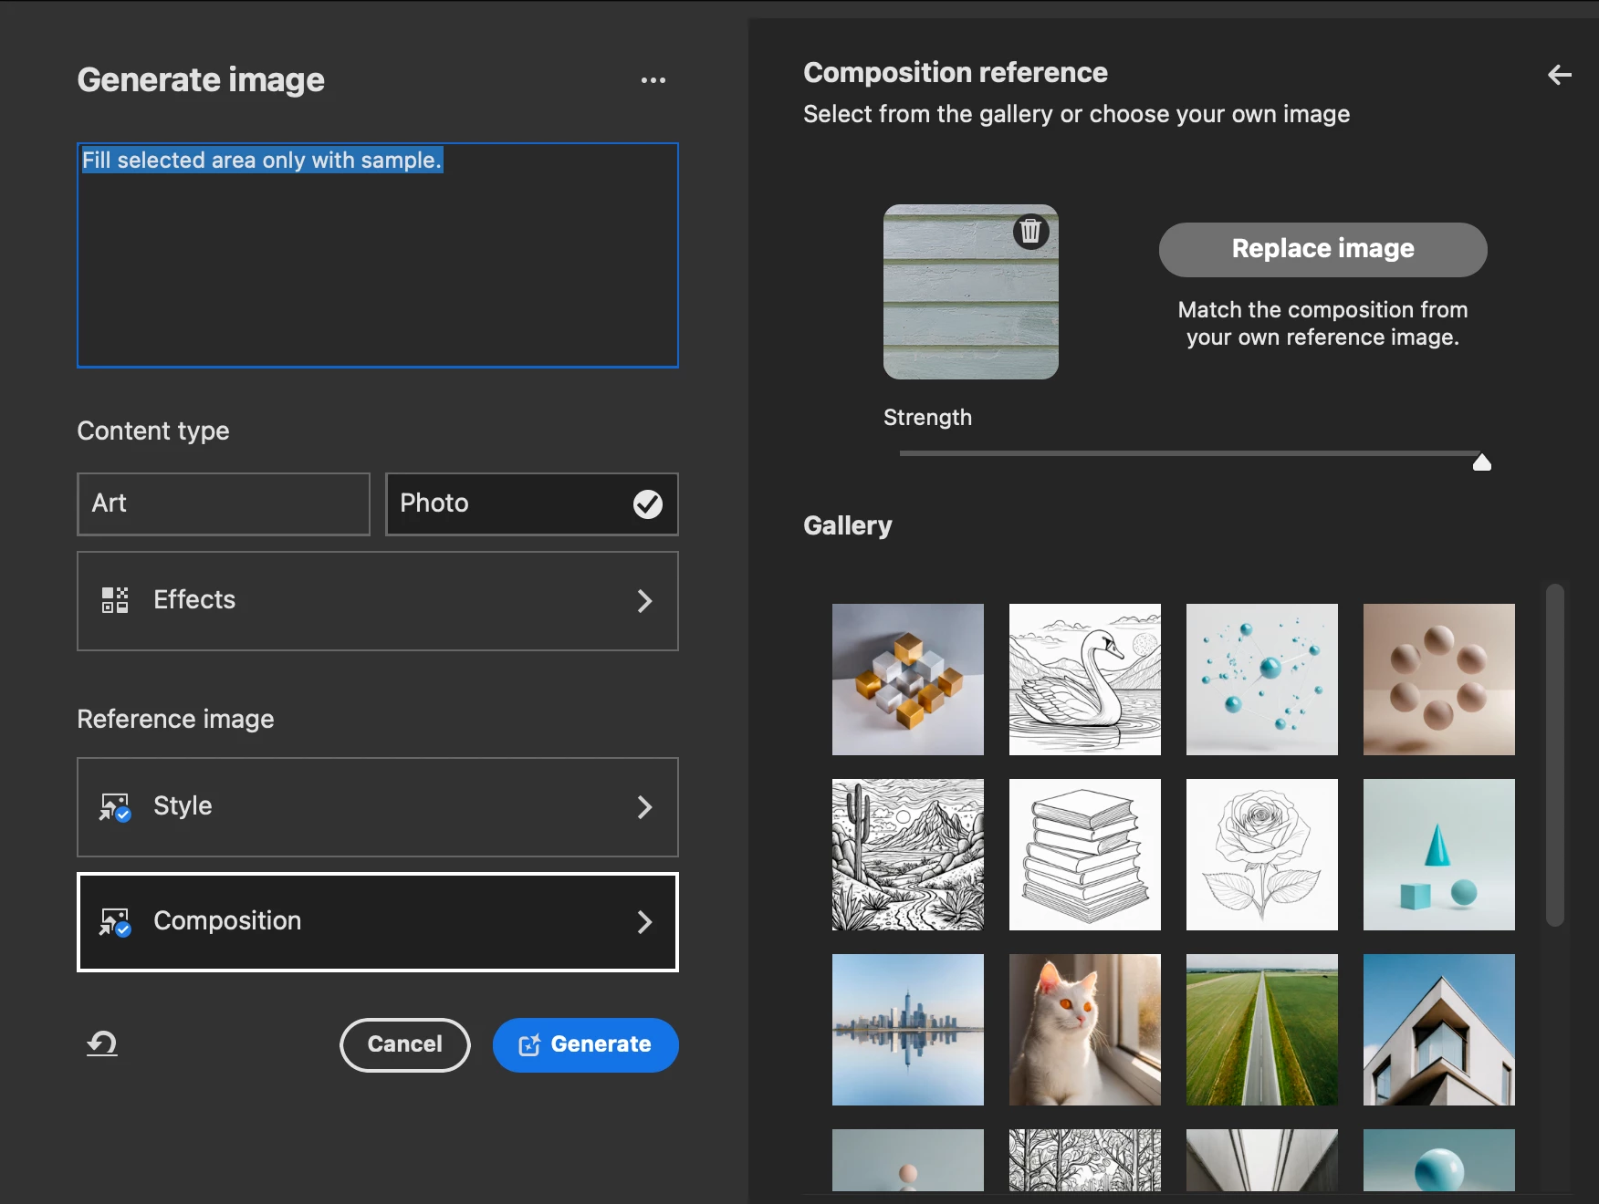Image resolution: width=1599 pixels, height=1204 pixels.
Task: Click the Replace image button
Action: pyautogui.click(x=1322, y=249)
